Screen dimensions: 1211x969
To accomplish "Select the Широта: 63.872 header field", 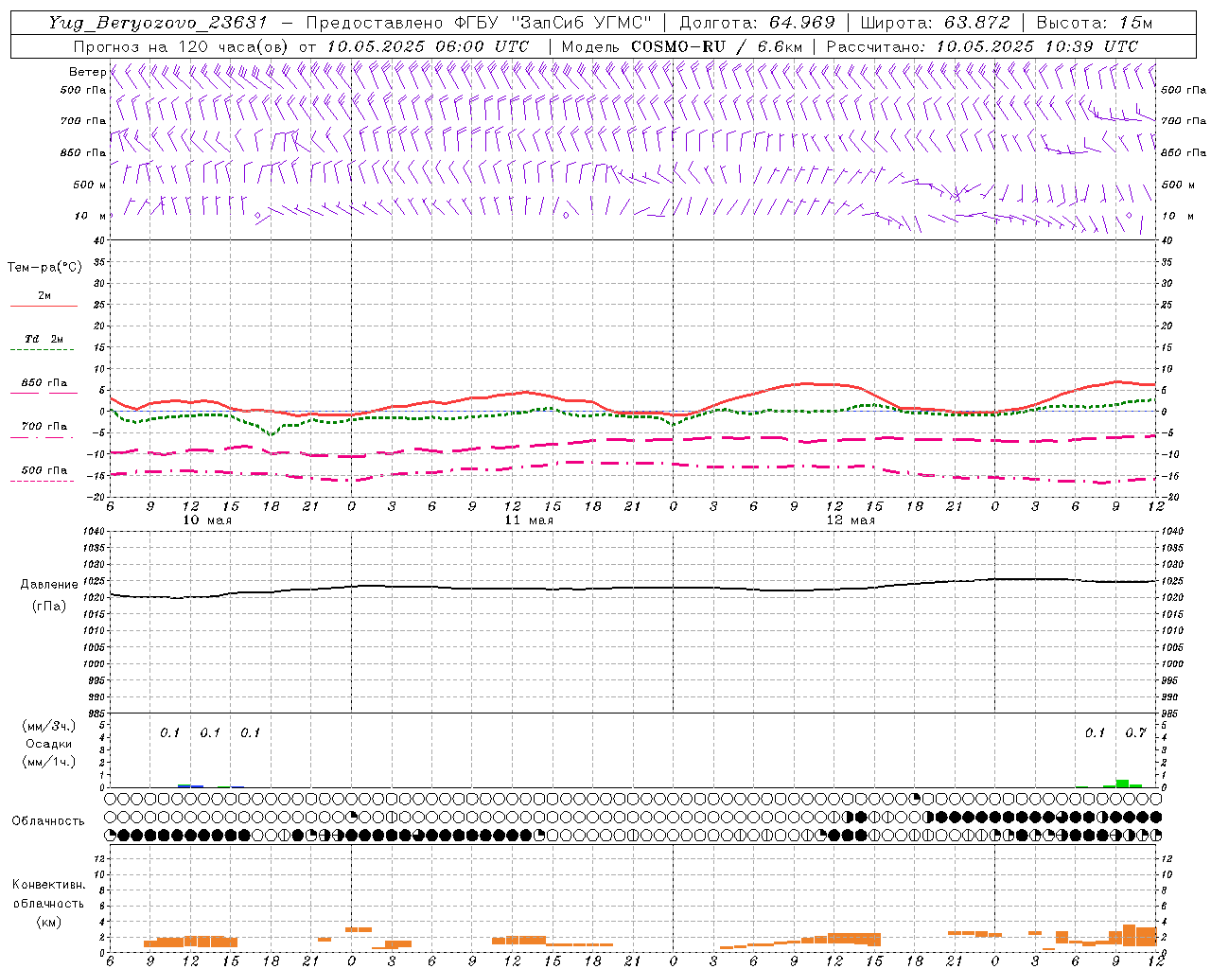I will coord(936,23).
